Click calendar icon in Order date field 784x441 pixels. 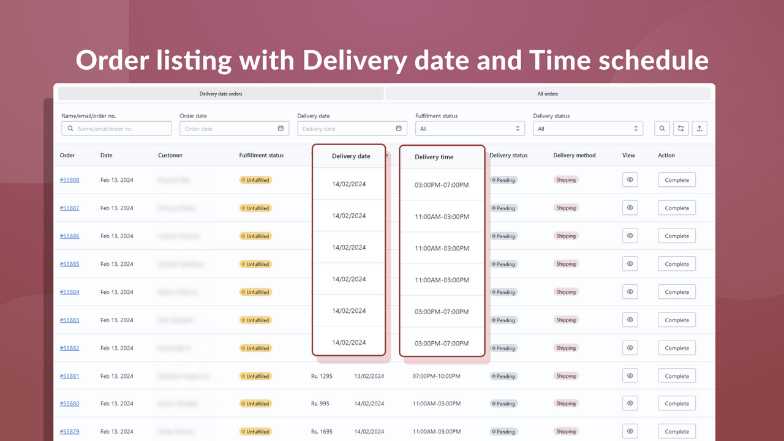(x=281, y=129)
